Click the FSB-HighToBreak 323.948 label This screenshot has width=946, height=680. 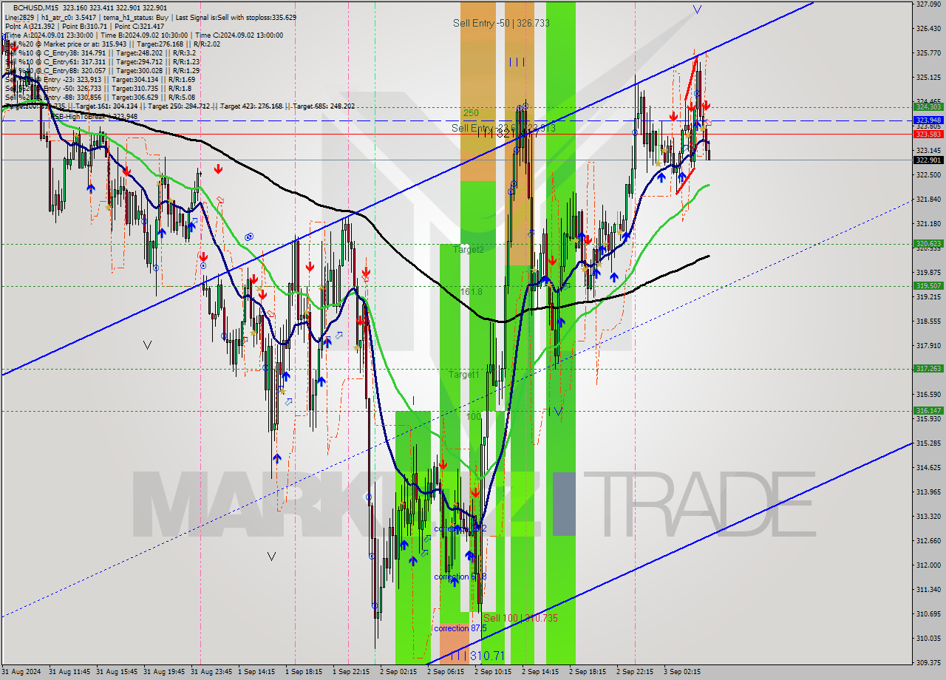(x=94, y=116)
